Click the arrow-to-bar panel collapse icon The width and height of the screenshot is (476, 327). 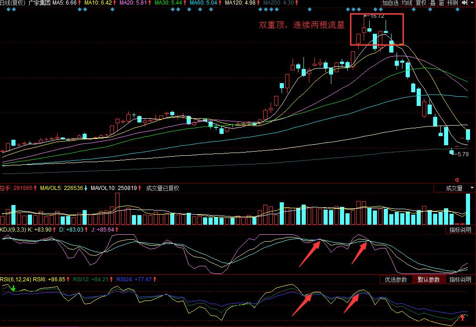click(x=464, y=3)
